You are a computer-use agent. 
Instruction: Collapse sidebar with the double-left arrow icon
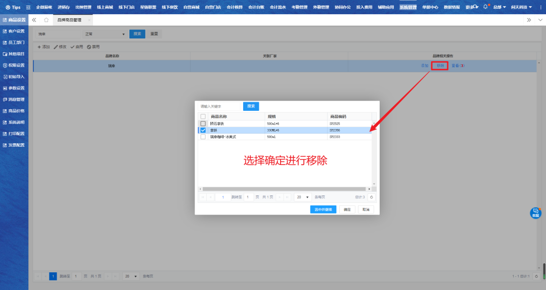click(x=34, y=20)
